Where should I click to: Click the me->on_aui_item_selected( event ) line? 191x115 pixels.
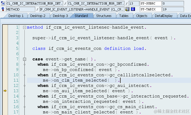pyautogui.click(x=88, y=91)
